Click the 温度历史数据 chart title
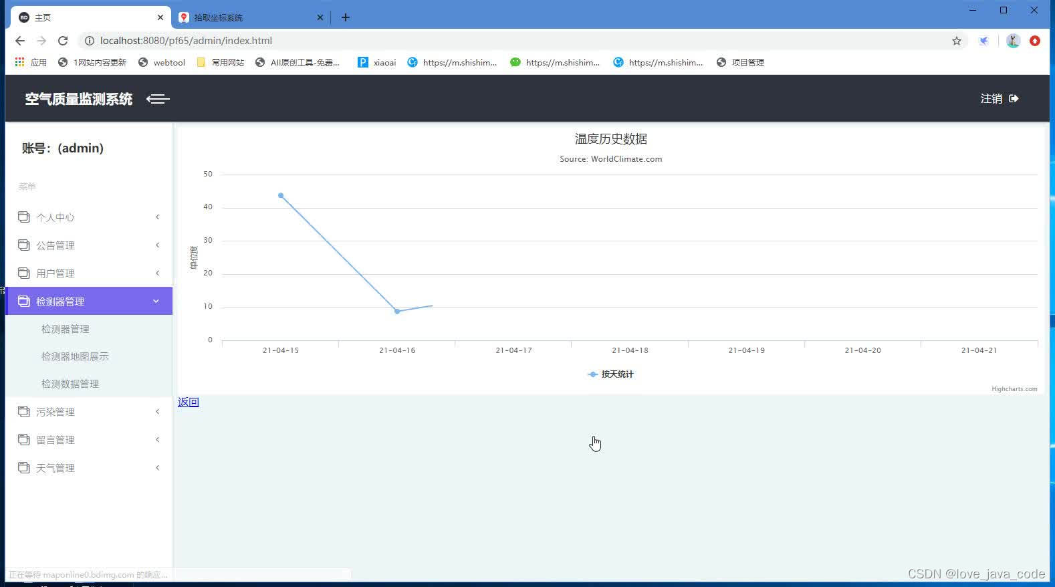This screenshot has width=1055, height=587. click(611, 139)
